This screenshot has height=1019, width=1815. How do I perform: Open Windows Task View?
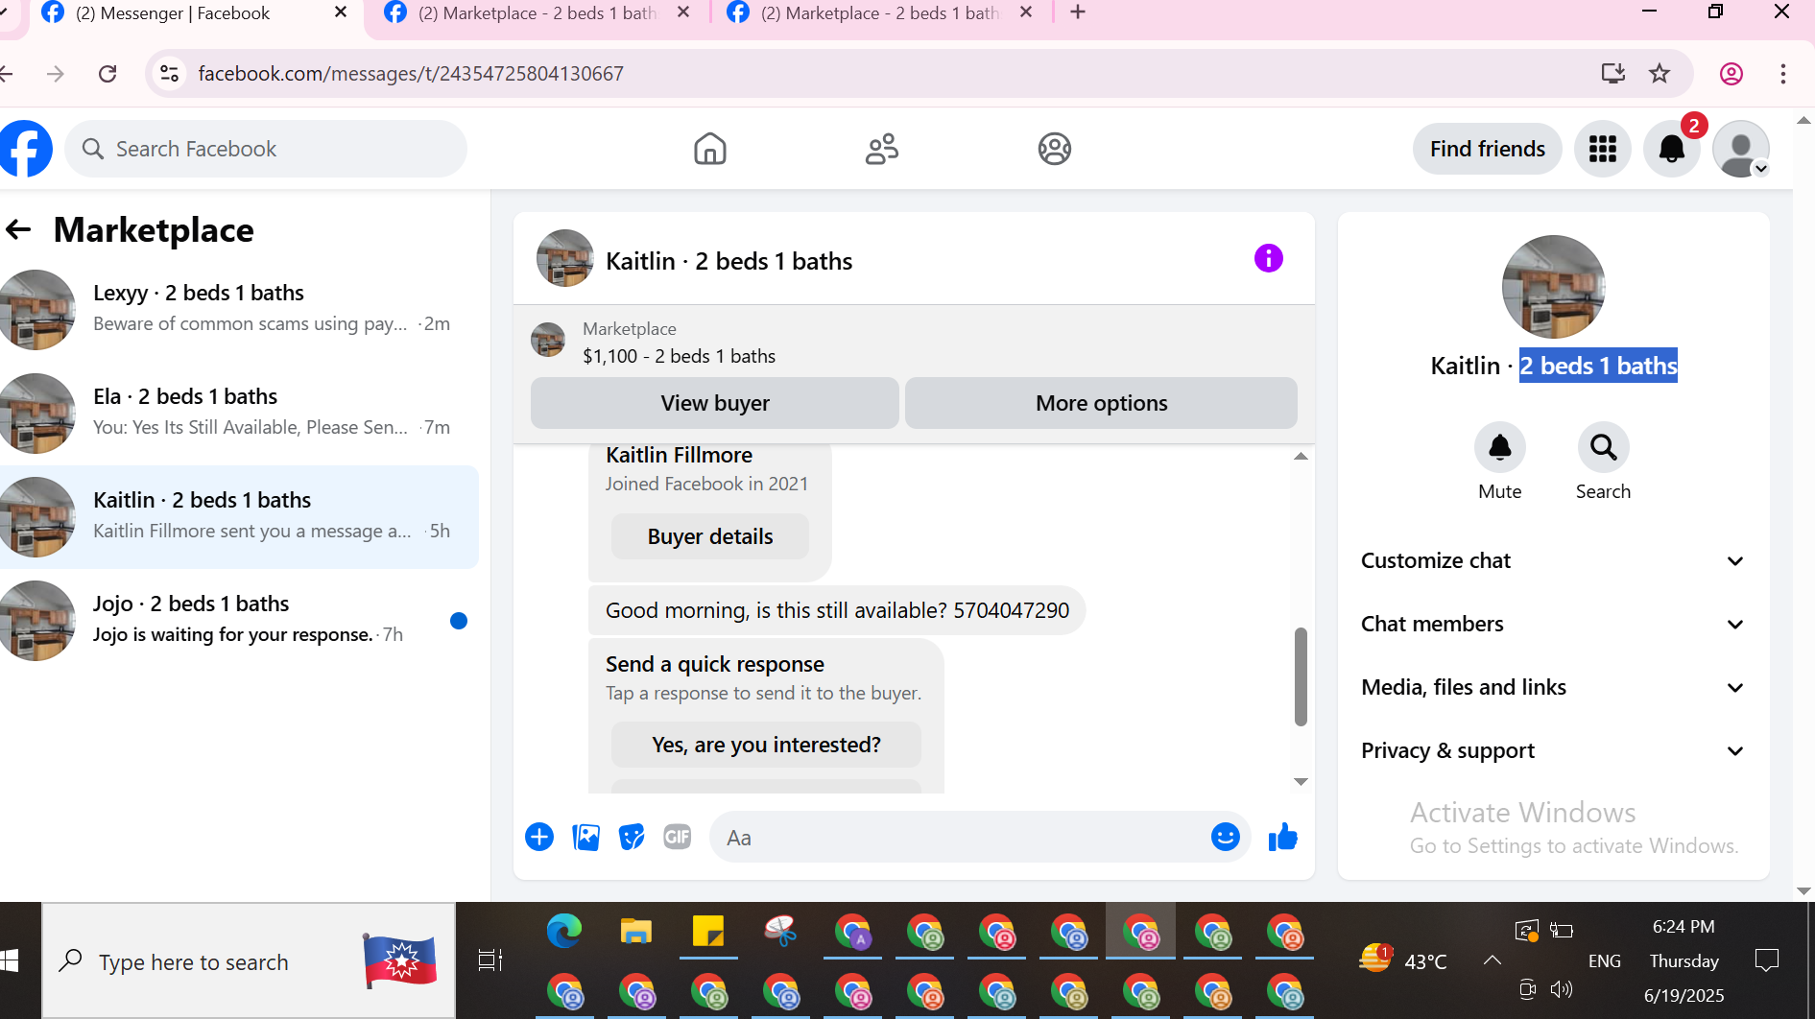tap(490, 960)
